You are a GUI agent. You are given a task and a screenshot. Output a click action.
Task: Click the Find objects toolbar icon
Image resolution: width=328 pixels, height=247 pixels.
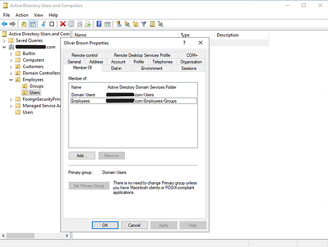(x=152, y=24)
